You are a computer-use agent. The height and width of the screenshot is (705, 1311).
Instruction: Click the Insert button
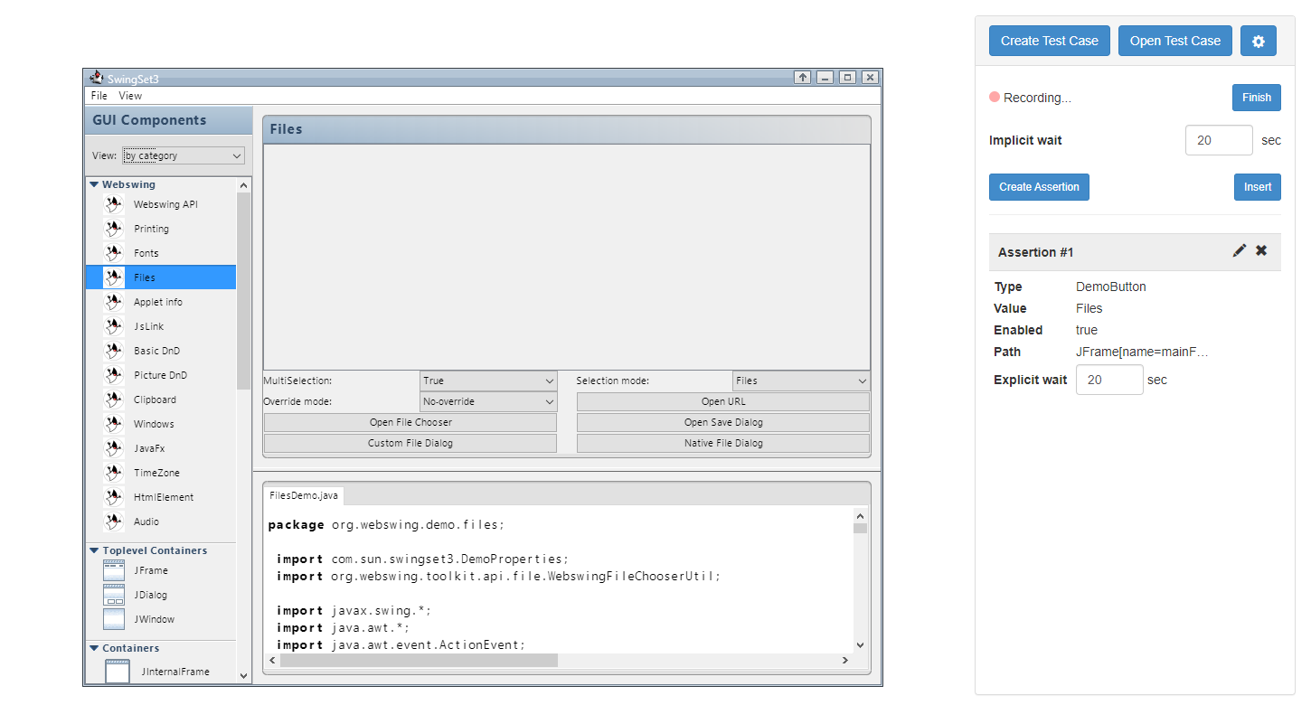1258,187
